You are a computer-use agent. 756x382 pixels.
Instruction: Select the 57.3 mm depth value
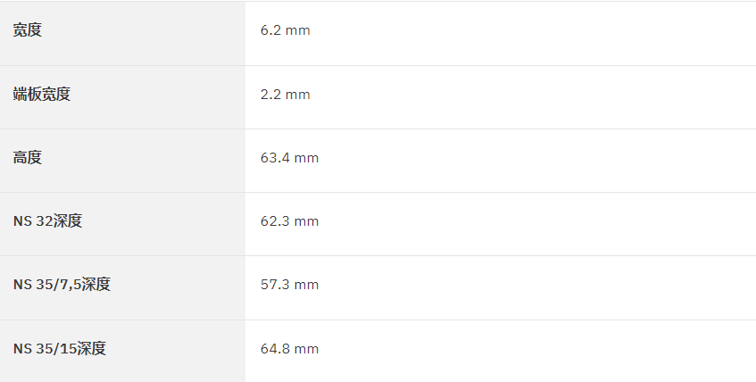click(x=289, y=285)
